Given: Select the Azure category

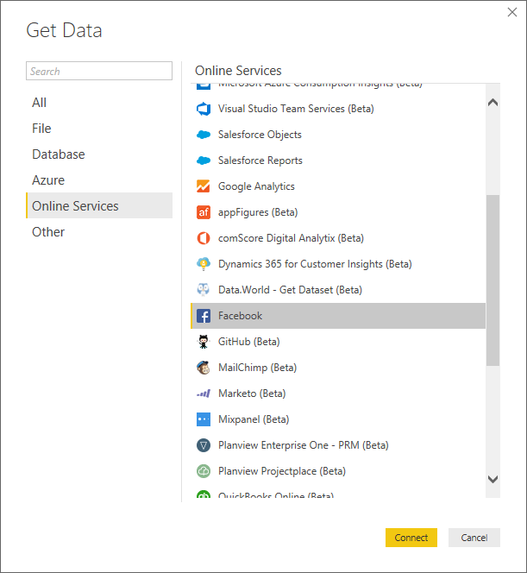Looking at the screenshot, I should click(99, 180).
